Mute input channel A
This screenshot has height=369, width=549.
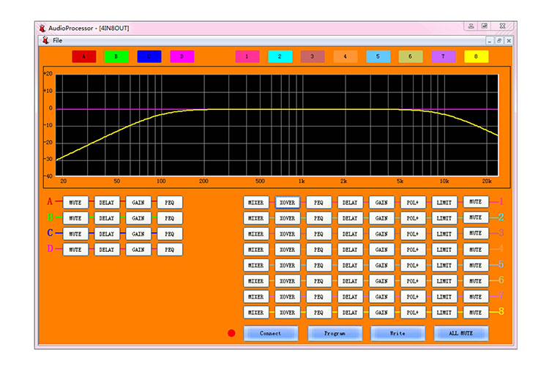pyautogui.click(x=75, y=202)
